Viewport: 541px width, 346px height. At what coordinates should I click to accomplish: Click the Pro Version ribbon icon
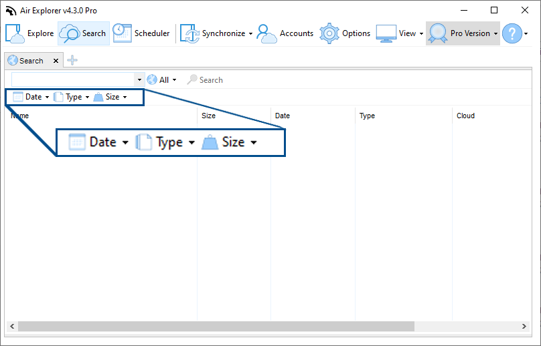tap(438, 33)
